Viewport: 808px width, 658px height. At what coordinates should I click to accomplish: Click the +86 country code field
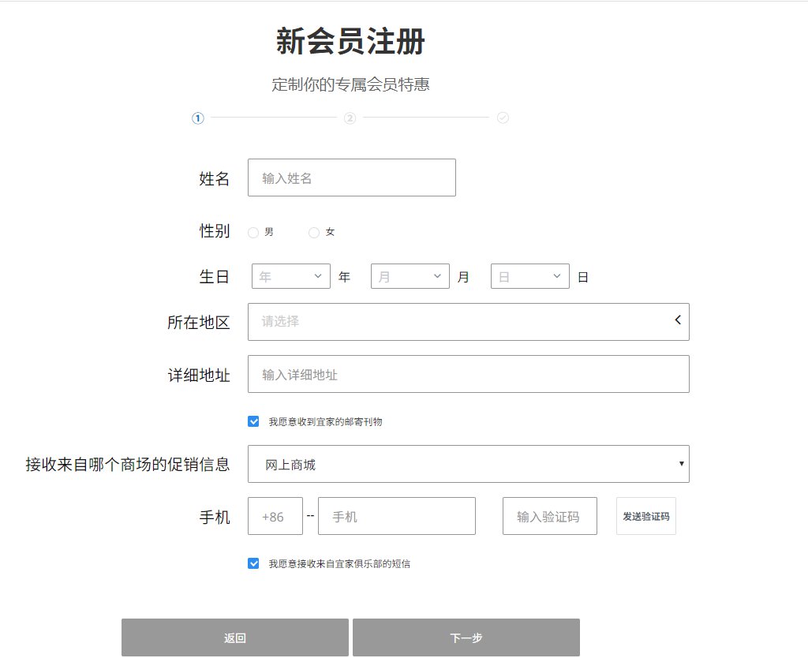click(275, 516)
